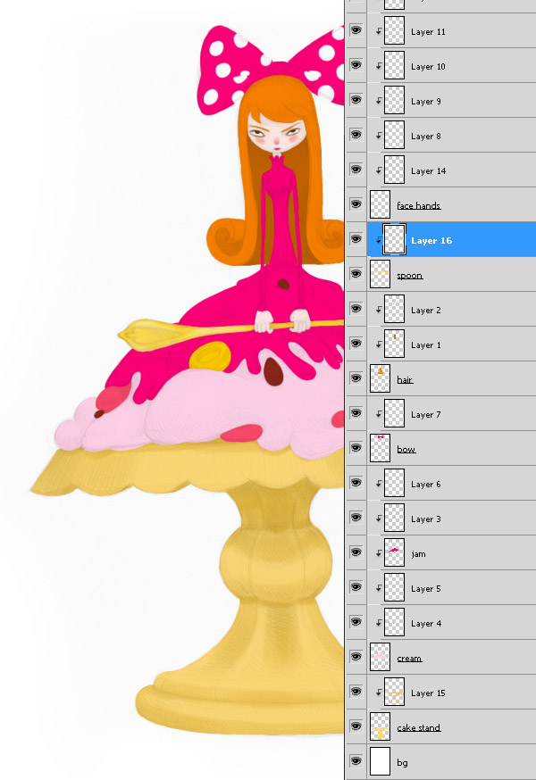The image size is (536, 780).
Task: Toggle the eye icon for Layer 8
Action: click(356, 135)
